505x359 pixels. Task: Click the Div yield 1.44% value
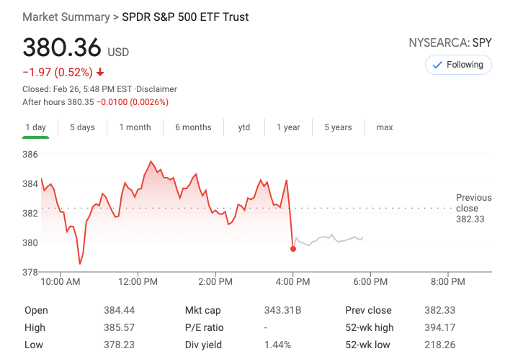click(x=277, y=345)
